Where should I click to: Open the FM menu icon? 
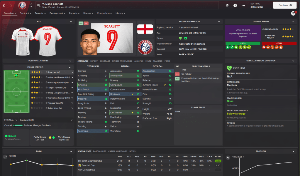(243, 6)
